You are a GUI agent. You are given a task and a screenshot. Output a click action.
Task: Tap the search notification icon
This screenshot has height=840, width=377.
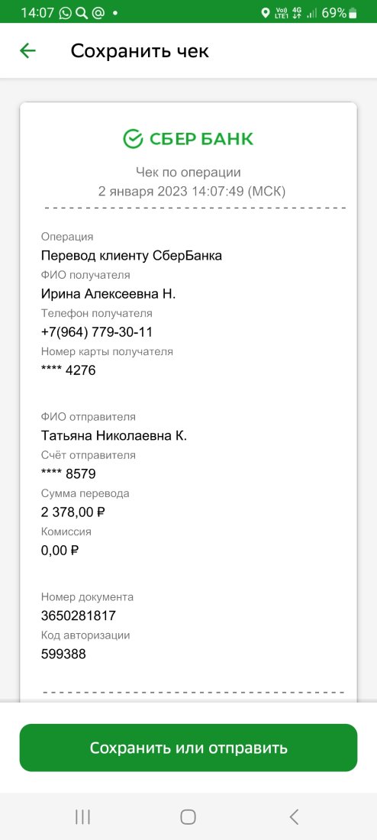coord(82,13)
